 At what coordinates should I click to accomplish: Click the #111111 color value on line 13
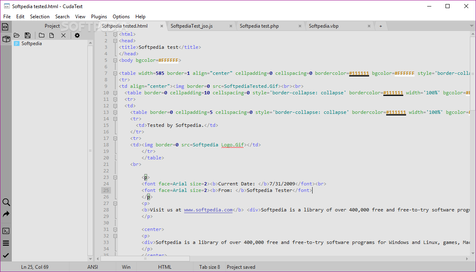(x=396, y=112)
